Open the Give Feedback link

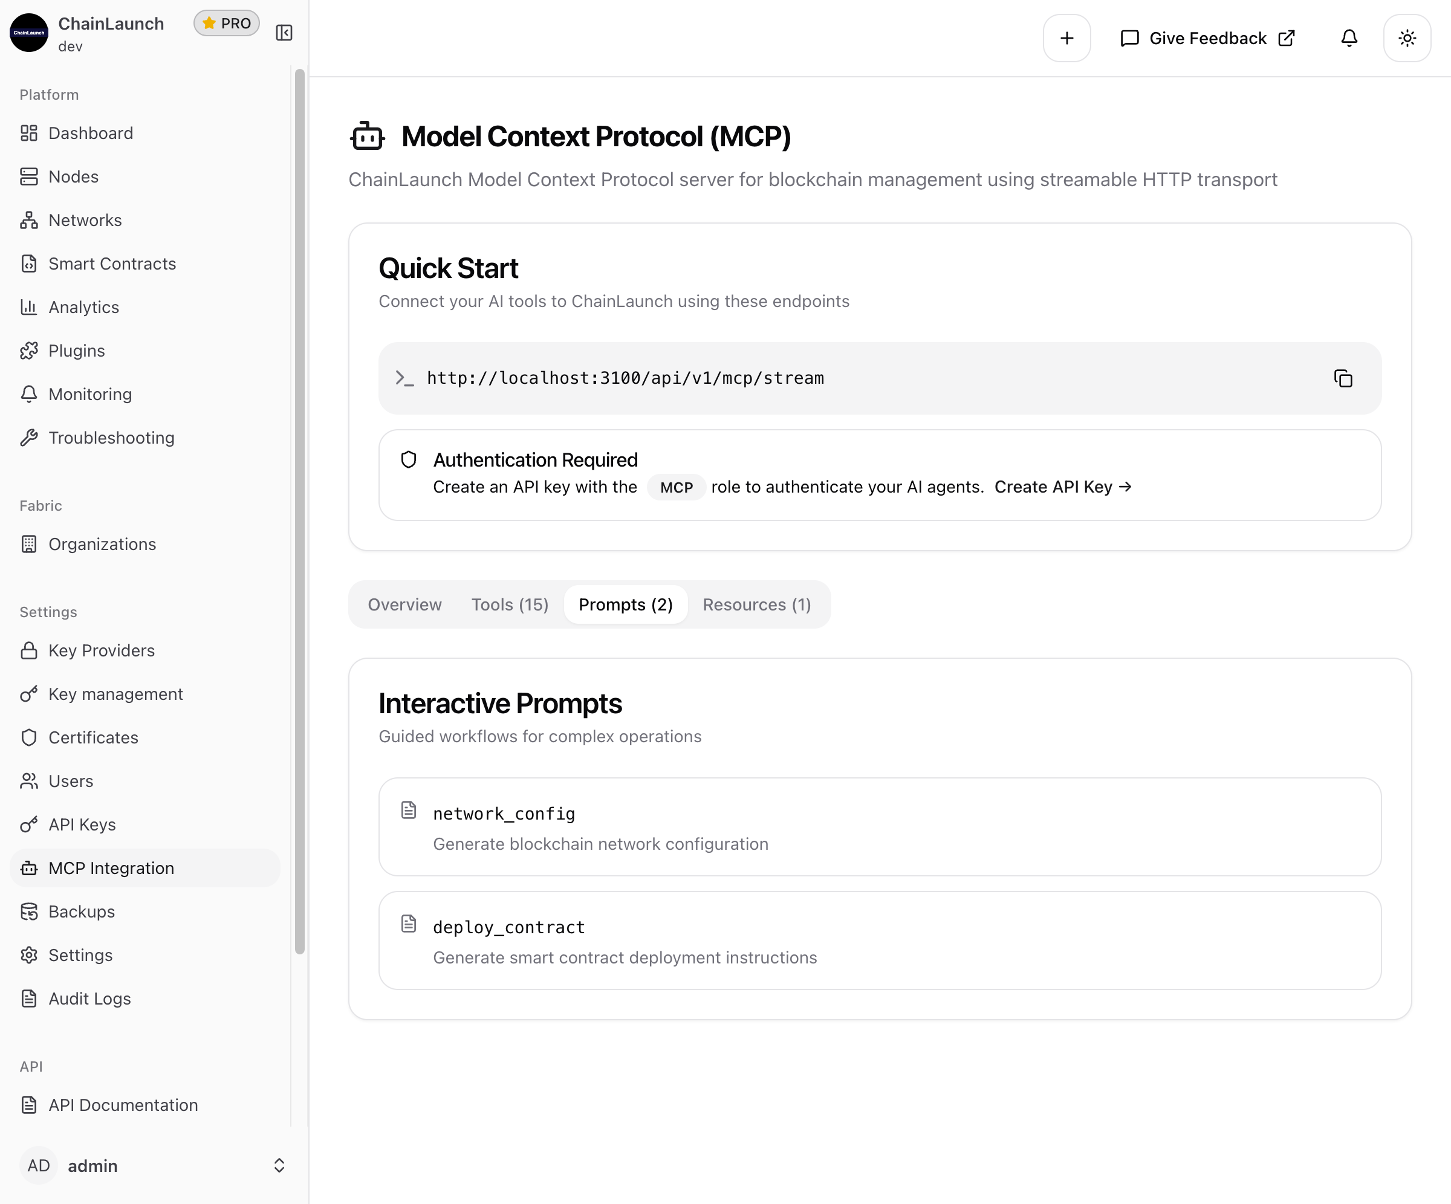1208,38
